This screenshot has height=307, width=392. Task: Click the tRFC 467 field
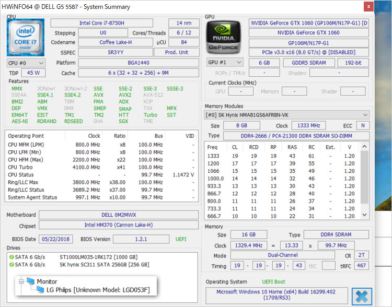click(362, 266)
